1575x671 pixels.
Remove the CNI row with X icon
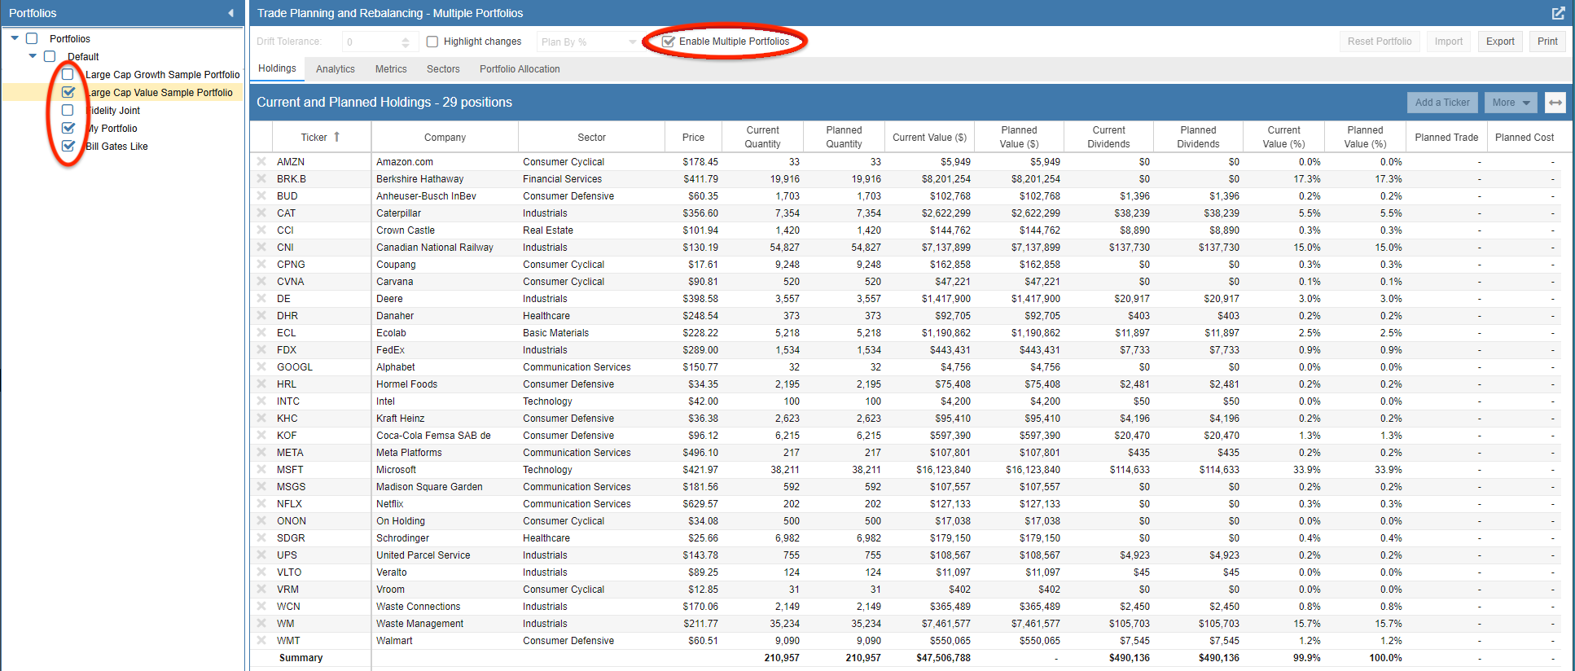click(261, 247)
